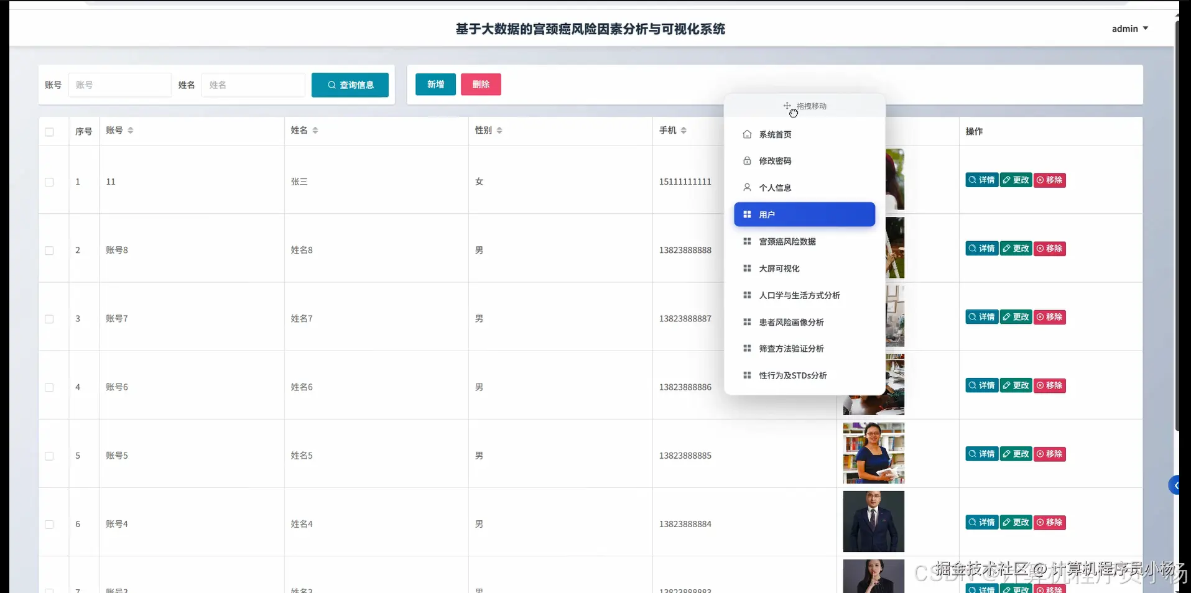Open 患者风险画像分析 menu entry

(804, 322)
